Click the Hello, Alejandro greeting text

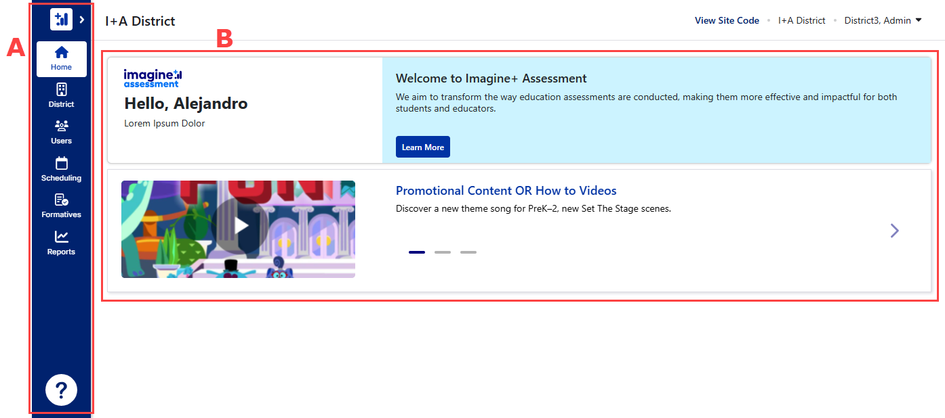(186, 103)
